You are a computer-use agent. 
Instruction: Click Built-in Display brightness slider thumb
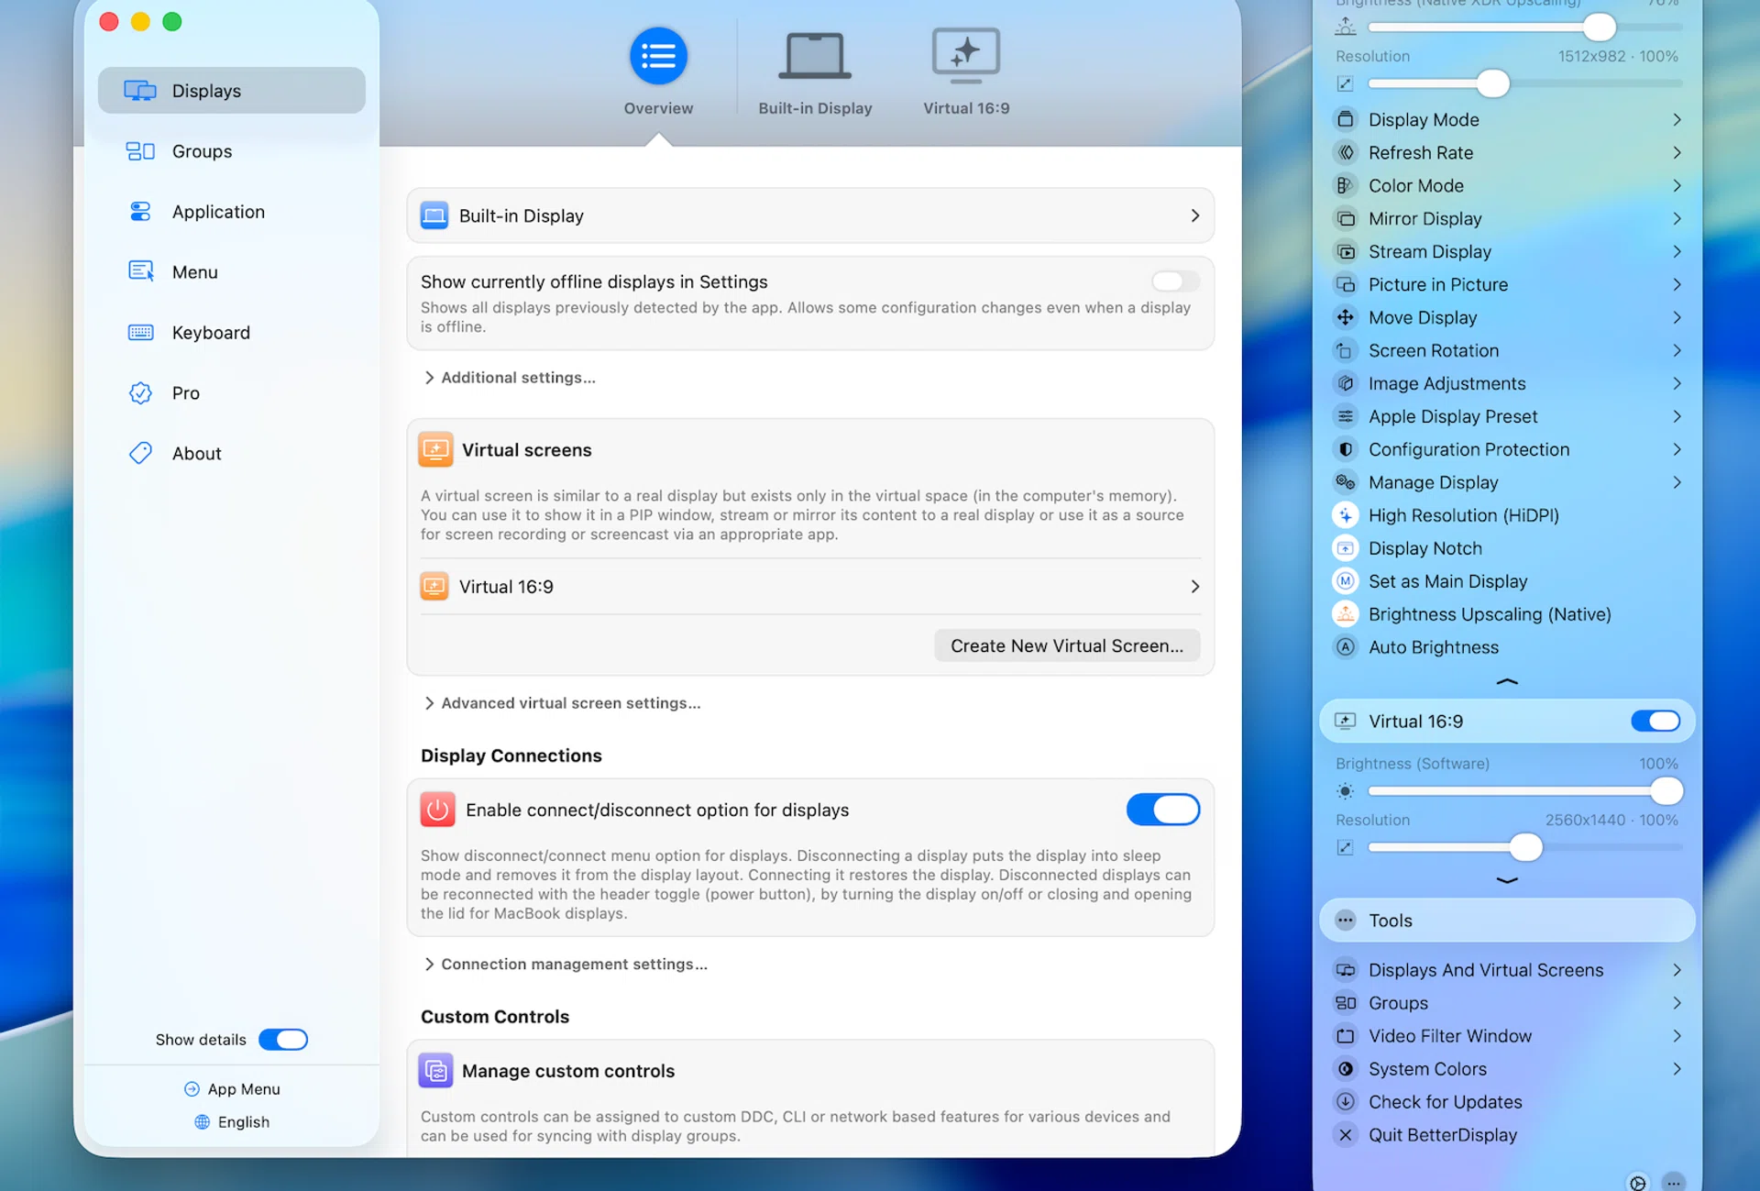(x=1600, y=27)
